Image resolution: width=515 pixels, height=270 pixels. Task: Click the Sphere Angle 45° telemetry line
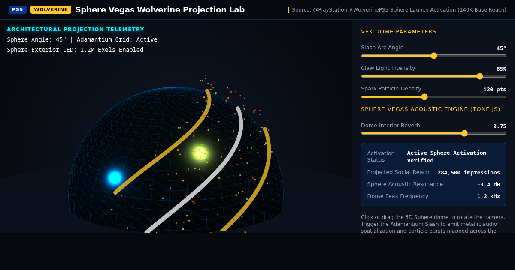click(x=82, y=39)
